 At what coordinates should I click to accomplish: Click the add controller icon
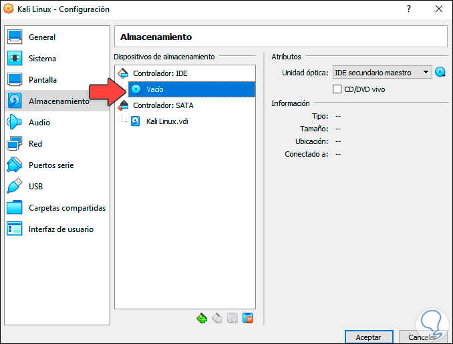point(202,319)
